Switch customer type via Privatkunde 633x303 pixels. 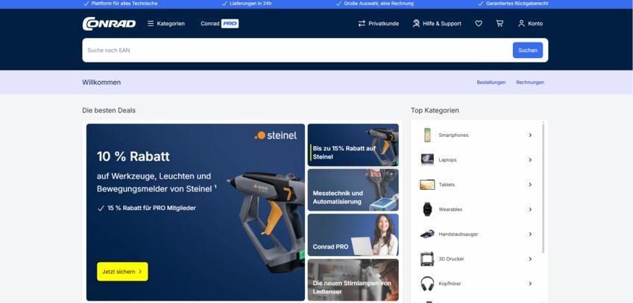(x=378, y=23)
